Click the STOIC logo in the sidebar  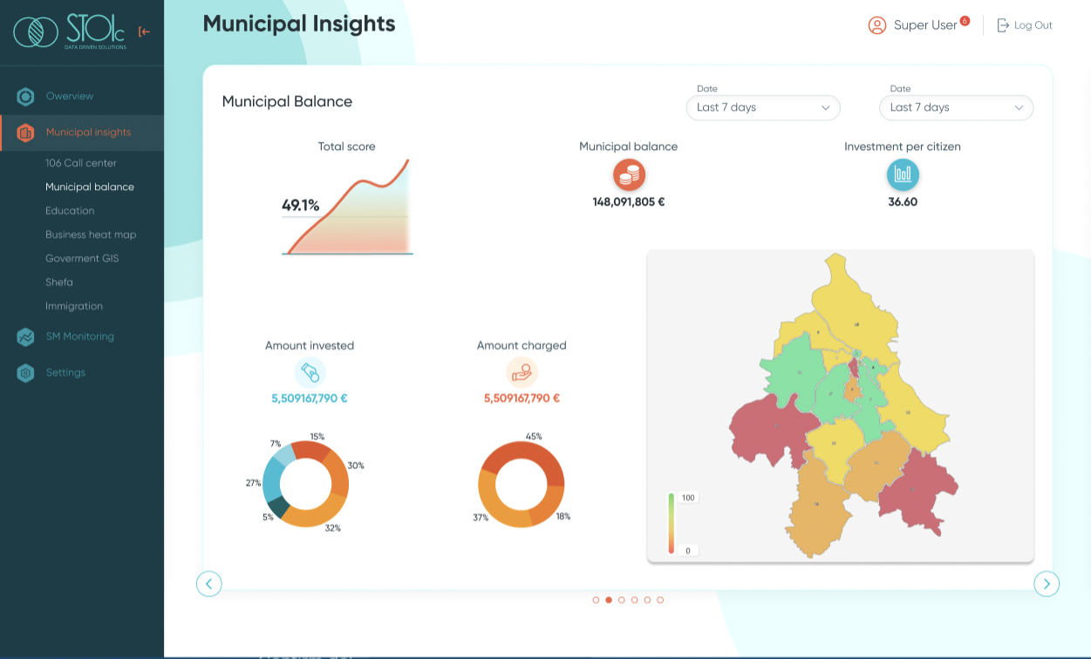70,32
